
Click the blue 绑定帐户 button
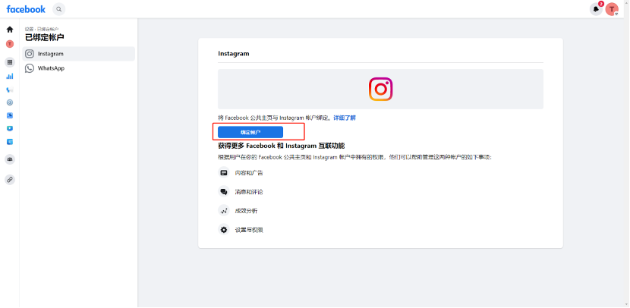point(250,132)
